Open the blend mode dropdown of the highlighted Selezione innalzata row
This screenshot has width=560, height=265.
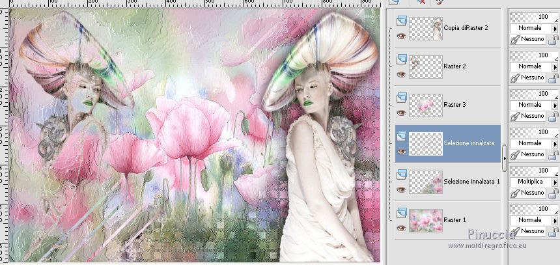pos(534,143)
